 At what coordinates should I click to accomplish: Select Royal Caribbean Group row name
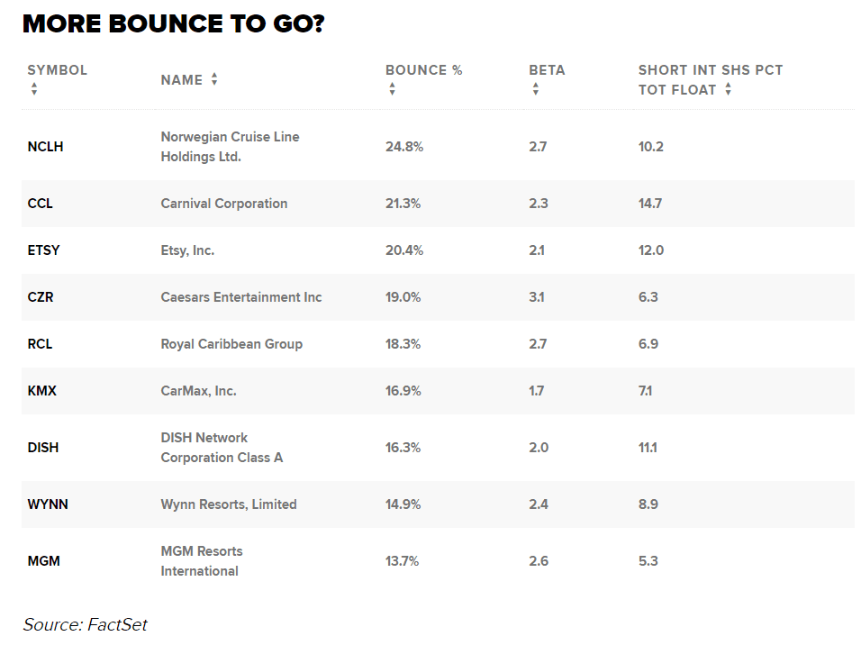[x=231, y=344]
